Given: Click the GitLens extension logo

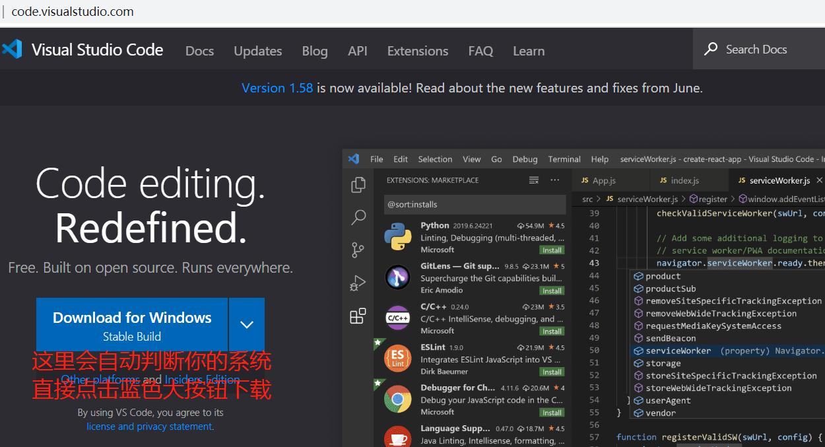Looking at the screenshot, I should tap(398, 277).
